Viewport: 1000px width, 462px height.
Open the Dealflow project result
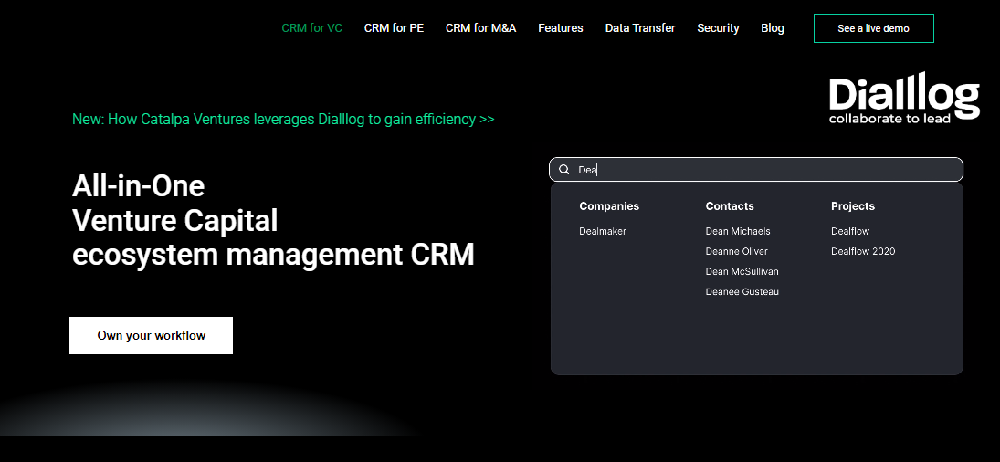coord(850,231)
